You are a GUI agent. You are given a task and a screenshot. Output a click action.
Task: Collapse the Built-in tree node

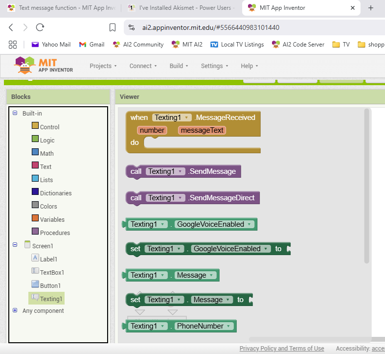pos(15,113)
